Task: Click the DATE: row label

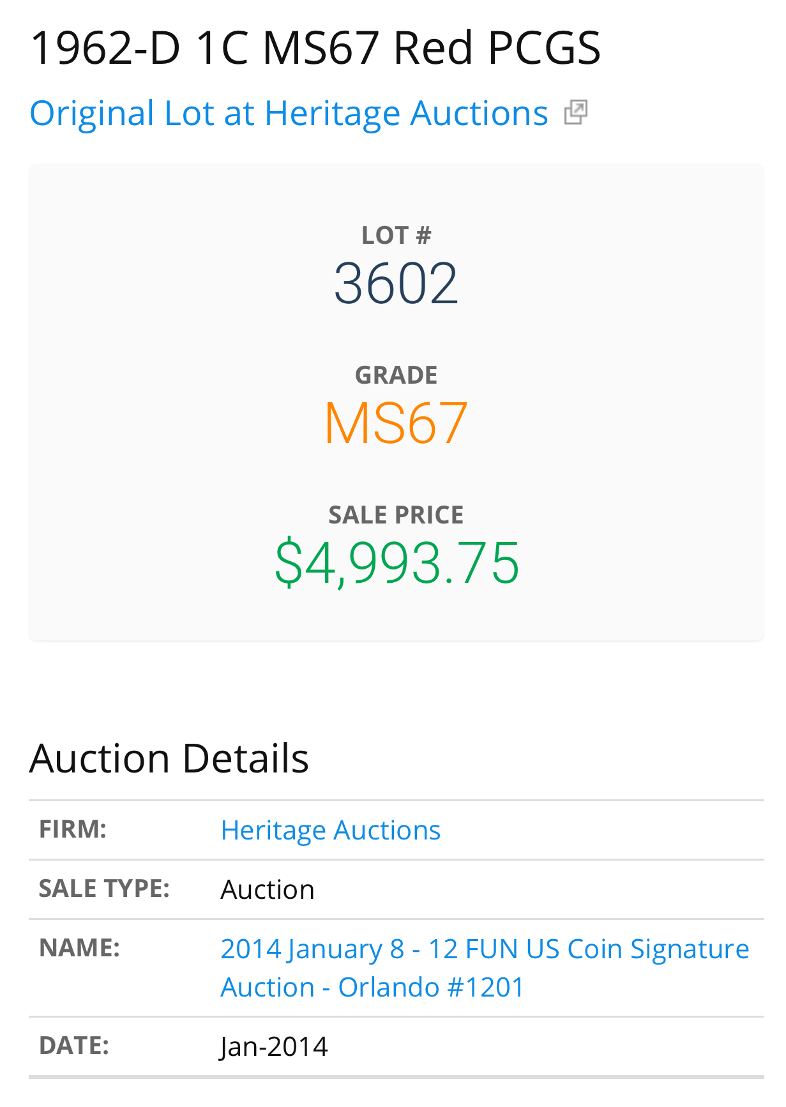Action: pyautogui.click(x=74, y=1046)
